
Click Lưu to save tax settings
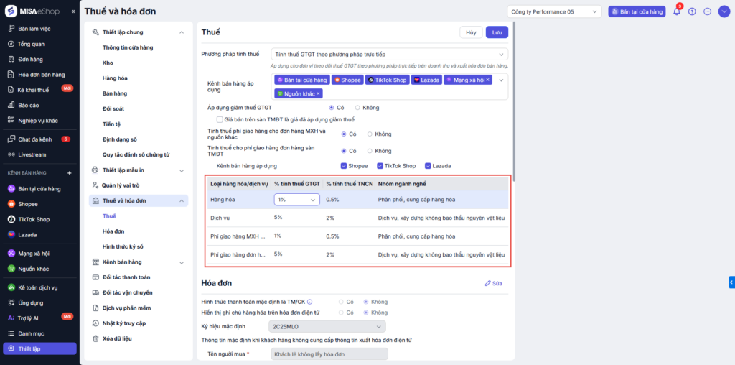[497, 32]
